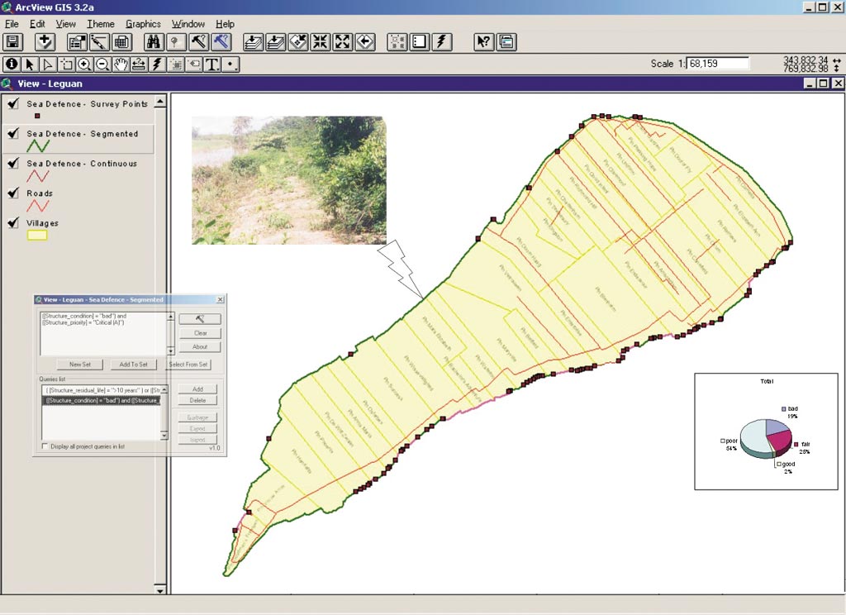Click table of contents scroll down arrow

point(160,589)
